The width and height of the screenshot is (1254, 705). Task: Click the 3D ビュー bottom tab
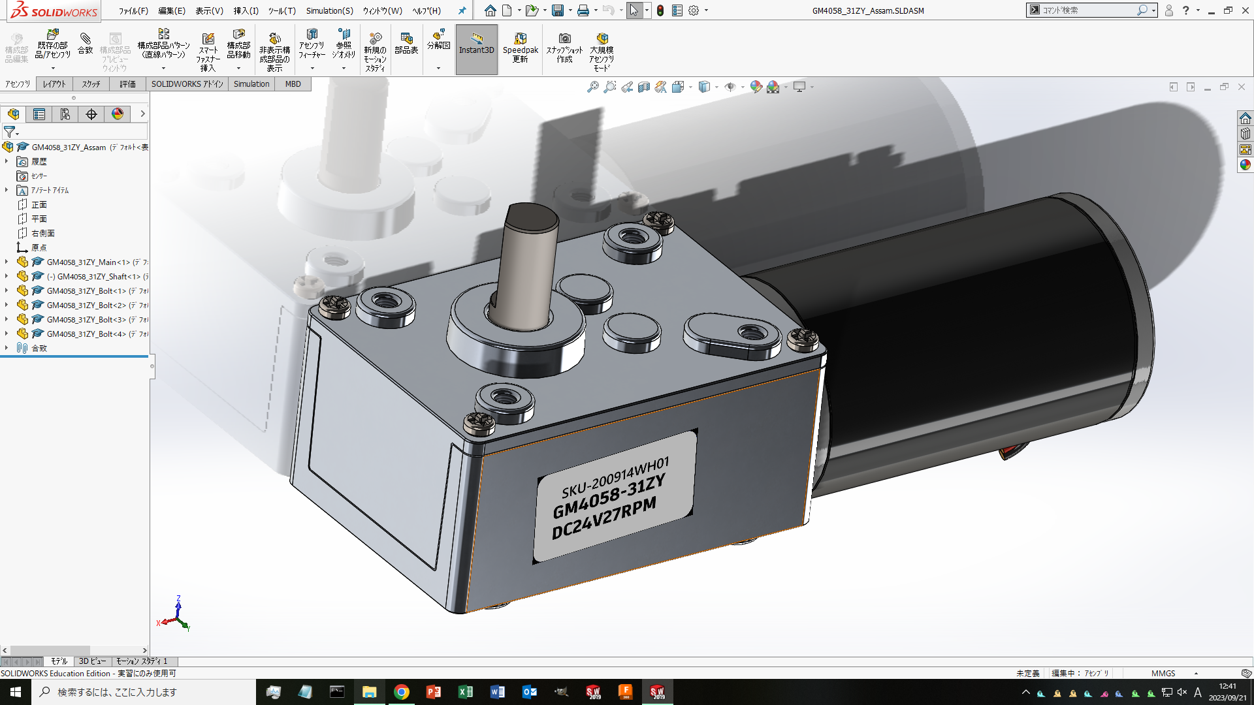pos(92,661)
